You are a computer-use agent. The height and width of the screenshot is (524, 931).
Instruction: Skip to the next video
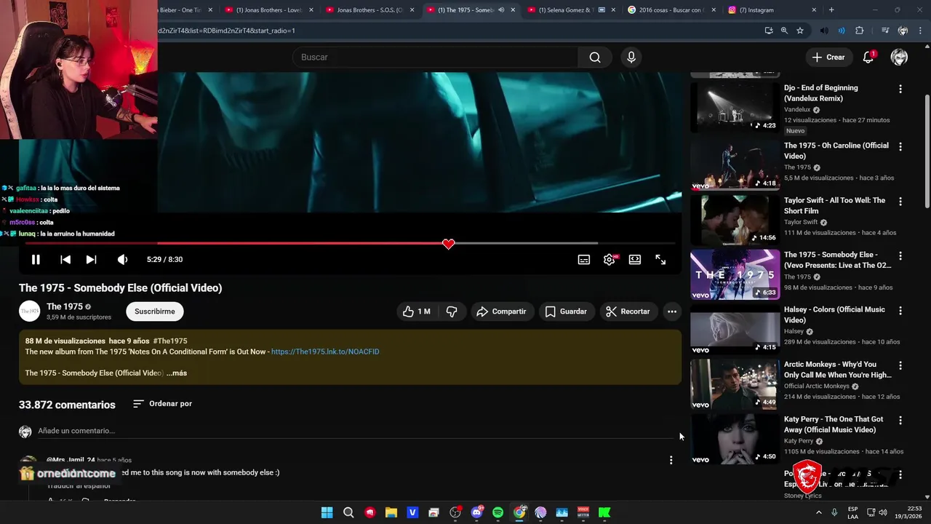click(91, 259)
